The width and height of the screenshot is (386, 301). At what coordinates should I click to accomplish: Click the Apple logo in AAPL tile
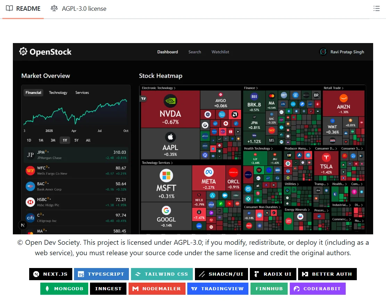click(x=170, y=137)
